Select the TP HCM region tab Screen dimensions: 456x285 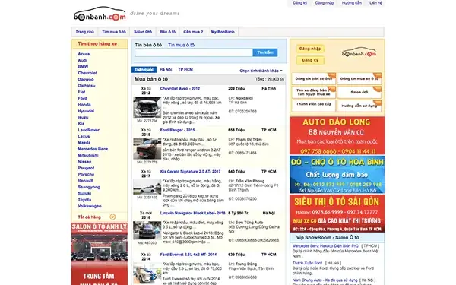click(x=185, y=69)
